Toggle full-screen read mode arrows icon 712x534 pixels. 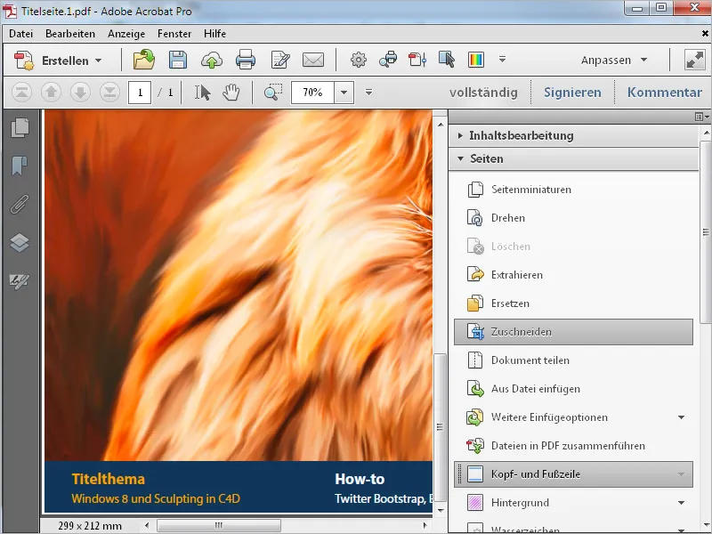(x=695, y=60)
